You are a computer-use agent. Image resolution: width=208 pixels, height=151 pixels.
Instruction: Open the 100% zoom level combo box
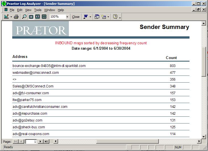click(59, 17)
